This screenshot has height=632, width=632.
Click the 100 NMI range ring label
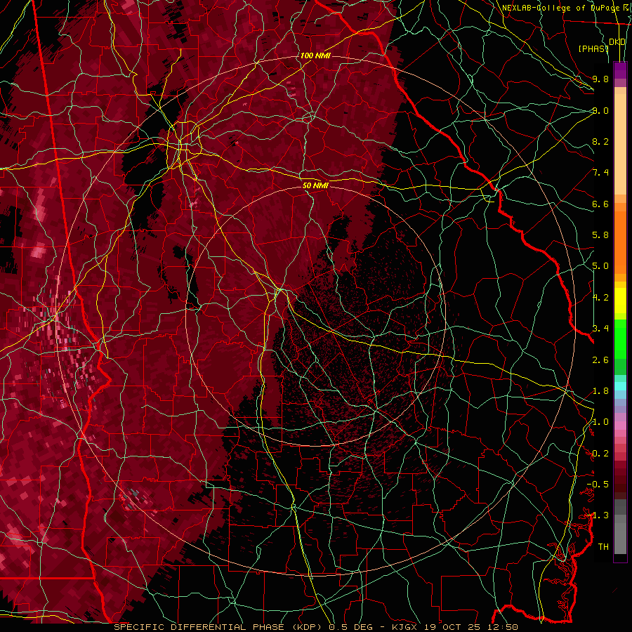(x=315, y=55)
